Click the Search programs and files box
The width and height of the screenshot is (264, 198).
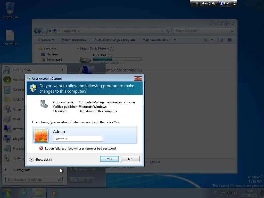[34, 180]
